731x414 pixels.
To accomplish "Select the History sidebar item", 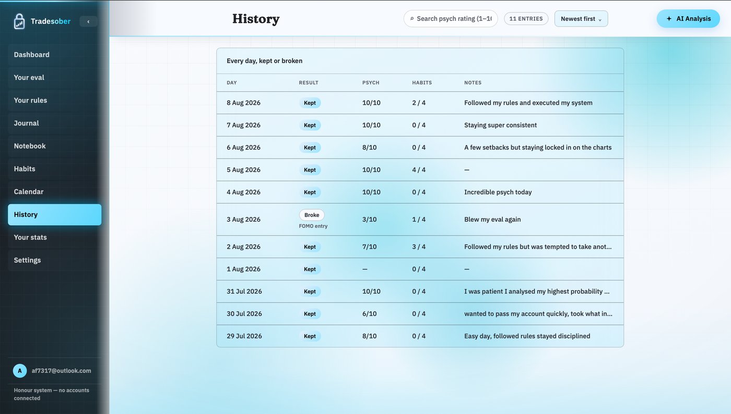I will point(55,215).
